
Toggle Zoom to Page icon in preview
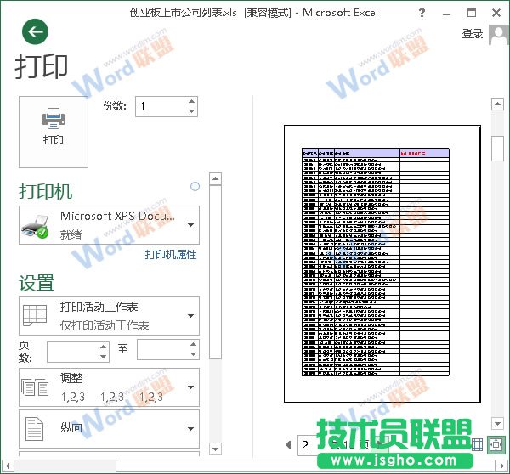(x=496, y=444)
